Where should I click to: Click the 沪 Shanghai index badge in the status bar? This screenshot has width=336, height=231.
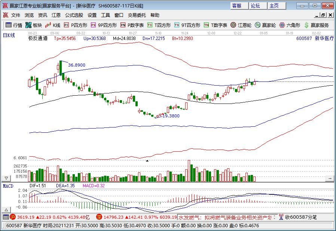pos(13,217)
